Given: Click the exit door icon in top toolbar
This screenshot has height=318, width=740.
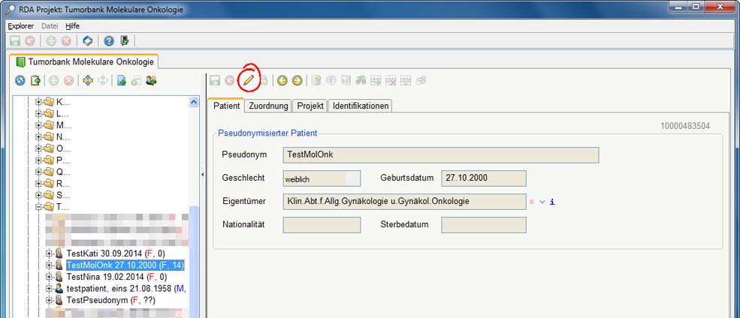Looking at the screenshot, I should pos(125,40).
